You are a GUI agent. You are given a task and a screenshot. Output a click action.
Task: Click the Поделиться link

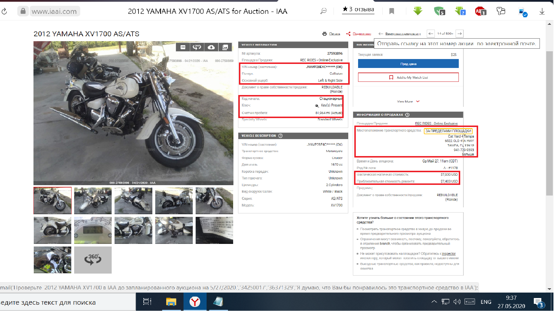point(362,34)
